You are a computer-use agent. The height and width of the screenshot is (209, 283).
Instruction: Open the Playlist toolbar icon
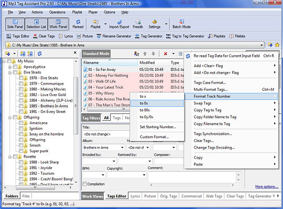(x=95, y=24)
